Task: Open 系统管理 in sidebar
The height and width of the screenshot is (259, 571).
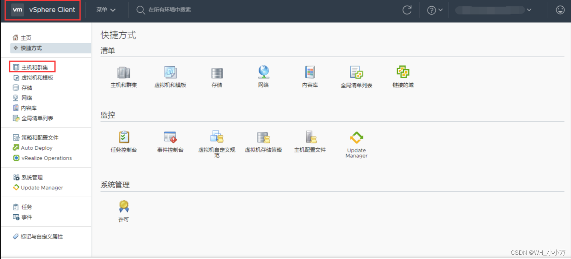Action: point(28,177)
